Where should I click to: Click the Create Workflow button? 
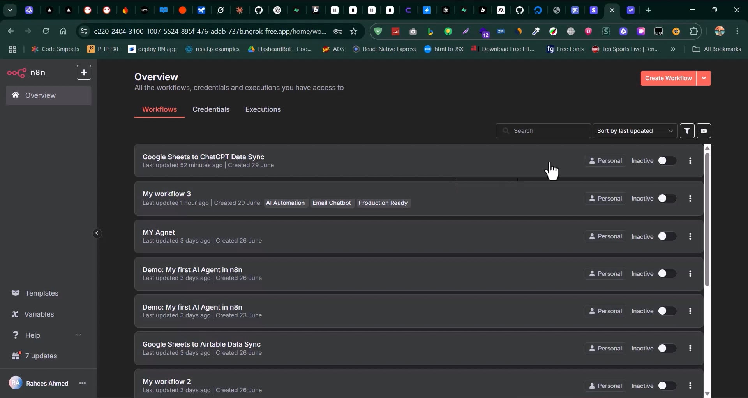click(668, 78)
